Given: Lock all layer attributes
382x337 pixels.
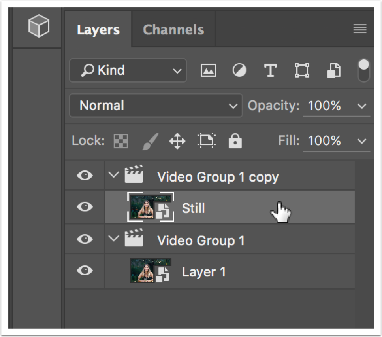Looking at the screenshot, I should (235, 141).
